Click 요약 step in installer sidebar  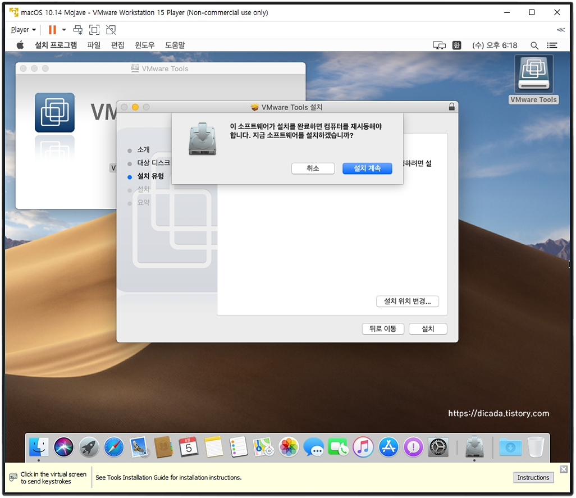(x=143, y=202)
